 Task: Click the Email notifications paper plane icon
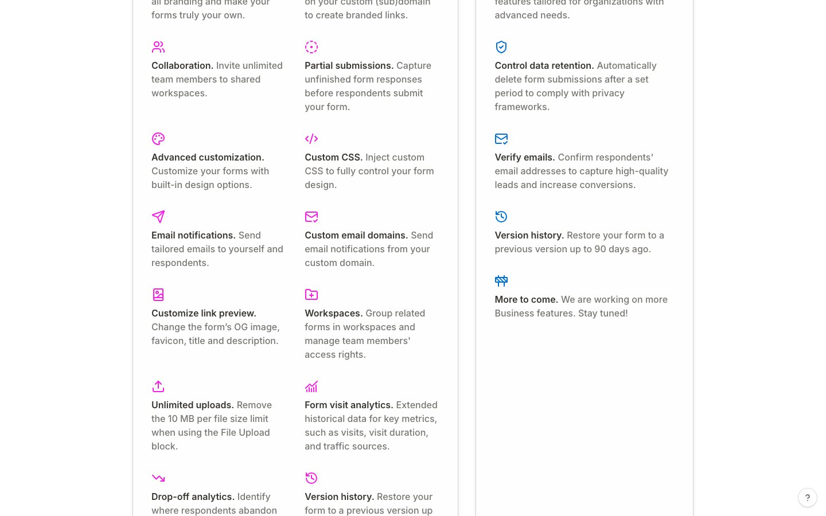coord(158,217)
